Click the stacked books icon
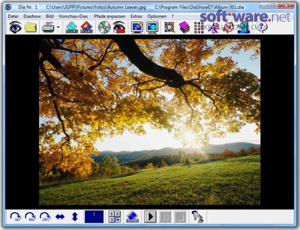This screenshot has width=300, height=230. [184, 27]
